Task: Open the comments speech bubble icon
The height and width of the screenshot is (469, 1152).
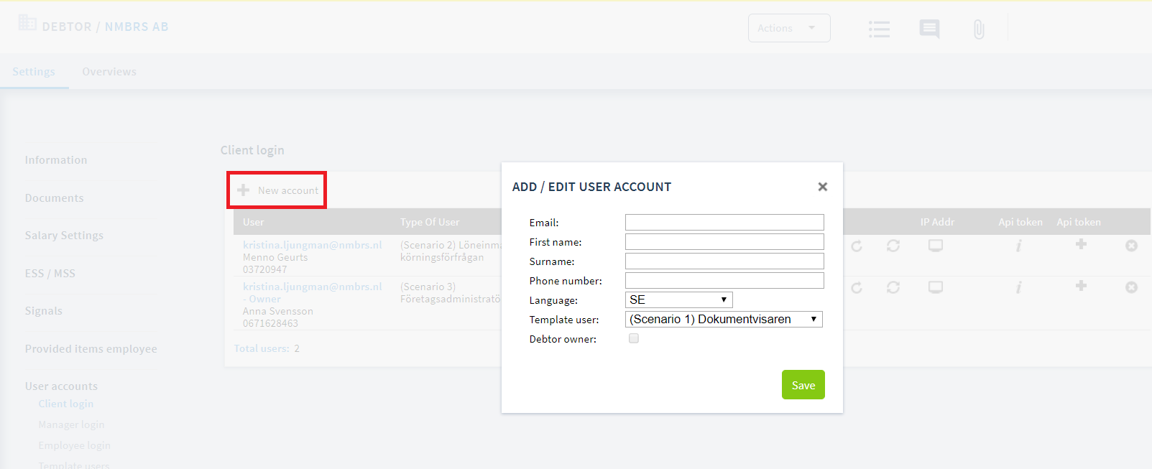Action: (x=929, y=29)
